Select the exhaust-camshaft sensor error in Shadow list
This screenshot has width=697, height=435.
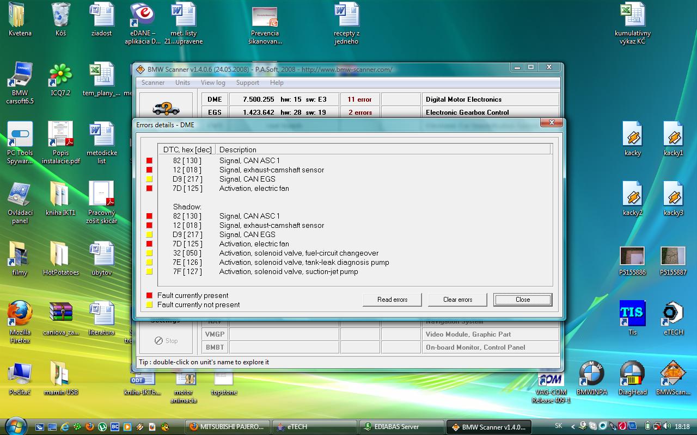271,225
